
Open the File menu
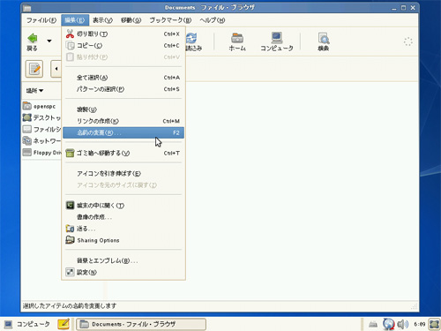(x=41, y=20)
